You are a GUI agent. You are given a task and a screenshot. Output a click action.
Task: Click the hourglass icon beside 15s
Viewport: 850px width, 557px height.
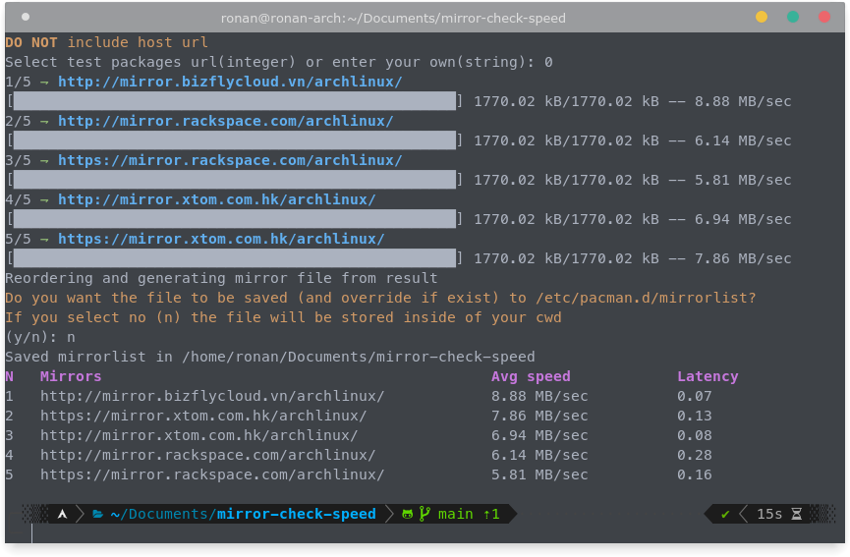click(x=796, y=514)
